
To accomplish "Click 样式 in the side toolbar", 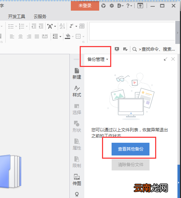I will click(x=77, y=91).
